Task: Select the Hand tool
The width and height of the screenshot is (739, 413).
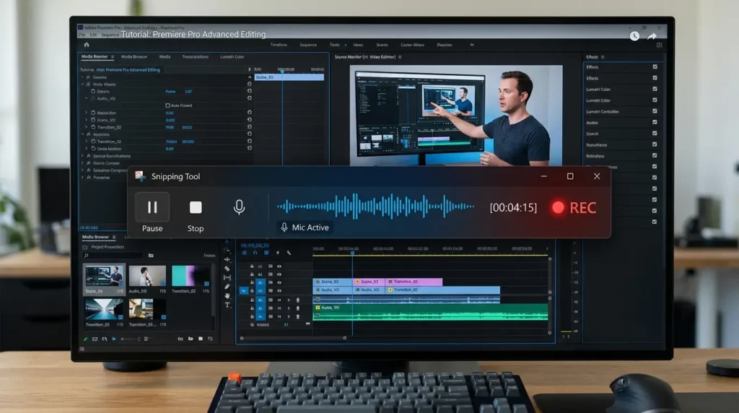Action: [x=227, y=295]
